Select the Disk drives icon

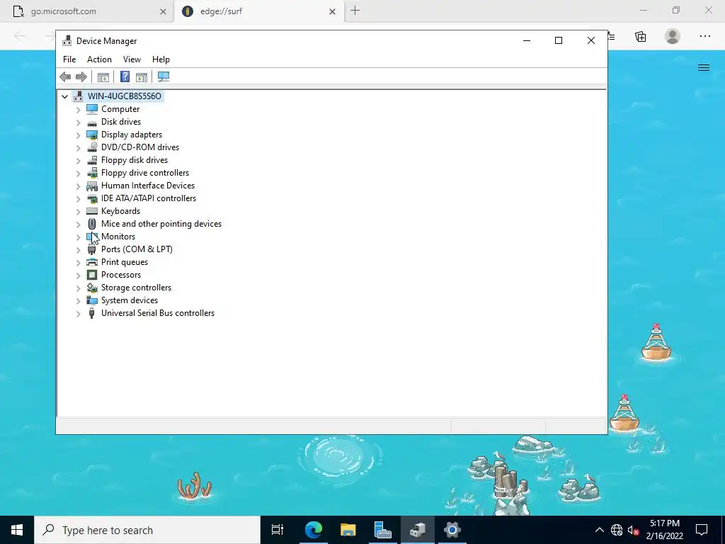pos(92,122)
